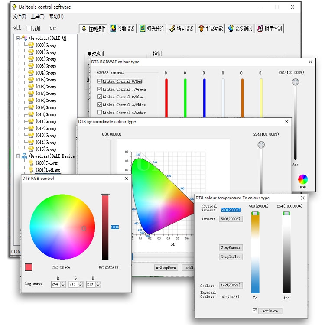Select the (G08)Group node icon

31,101
